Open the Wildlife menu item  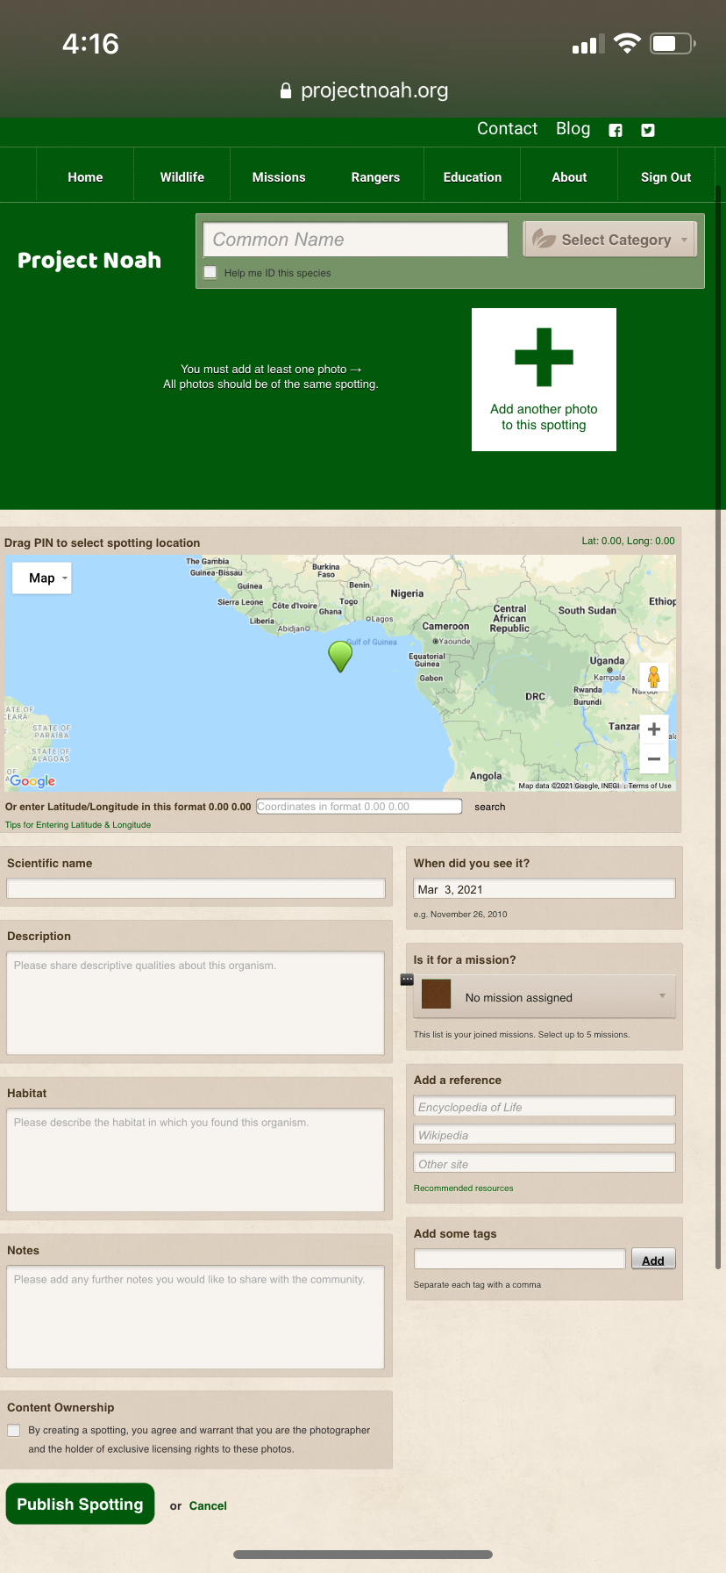(182, 176)
